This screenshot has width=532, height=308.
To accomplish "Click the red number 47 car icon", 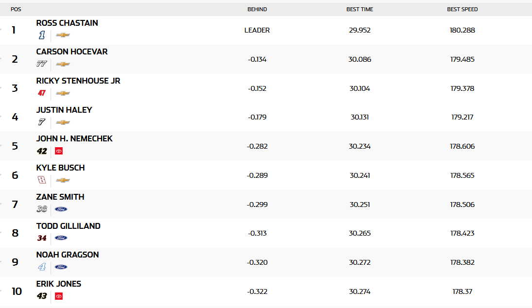I will pos(42,93).
